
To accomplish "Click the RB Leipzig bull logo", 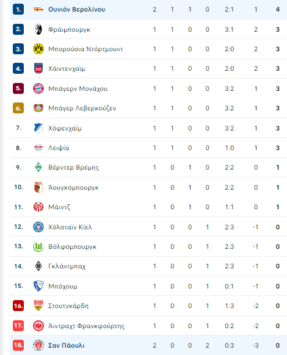I will tap(38, 148).
